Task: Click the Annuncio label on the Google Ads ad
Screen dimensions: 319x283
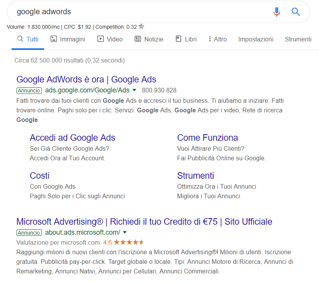Action: click(x=29, y=90)
